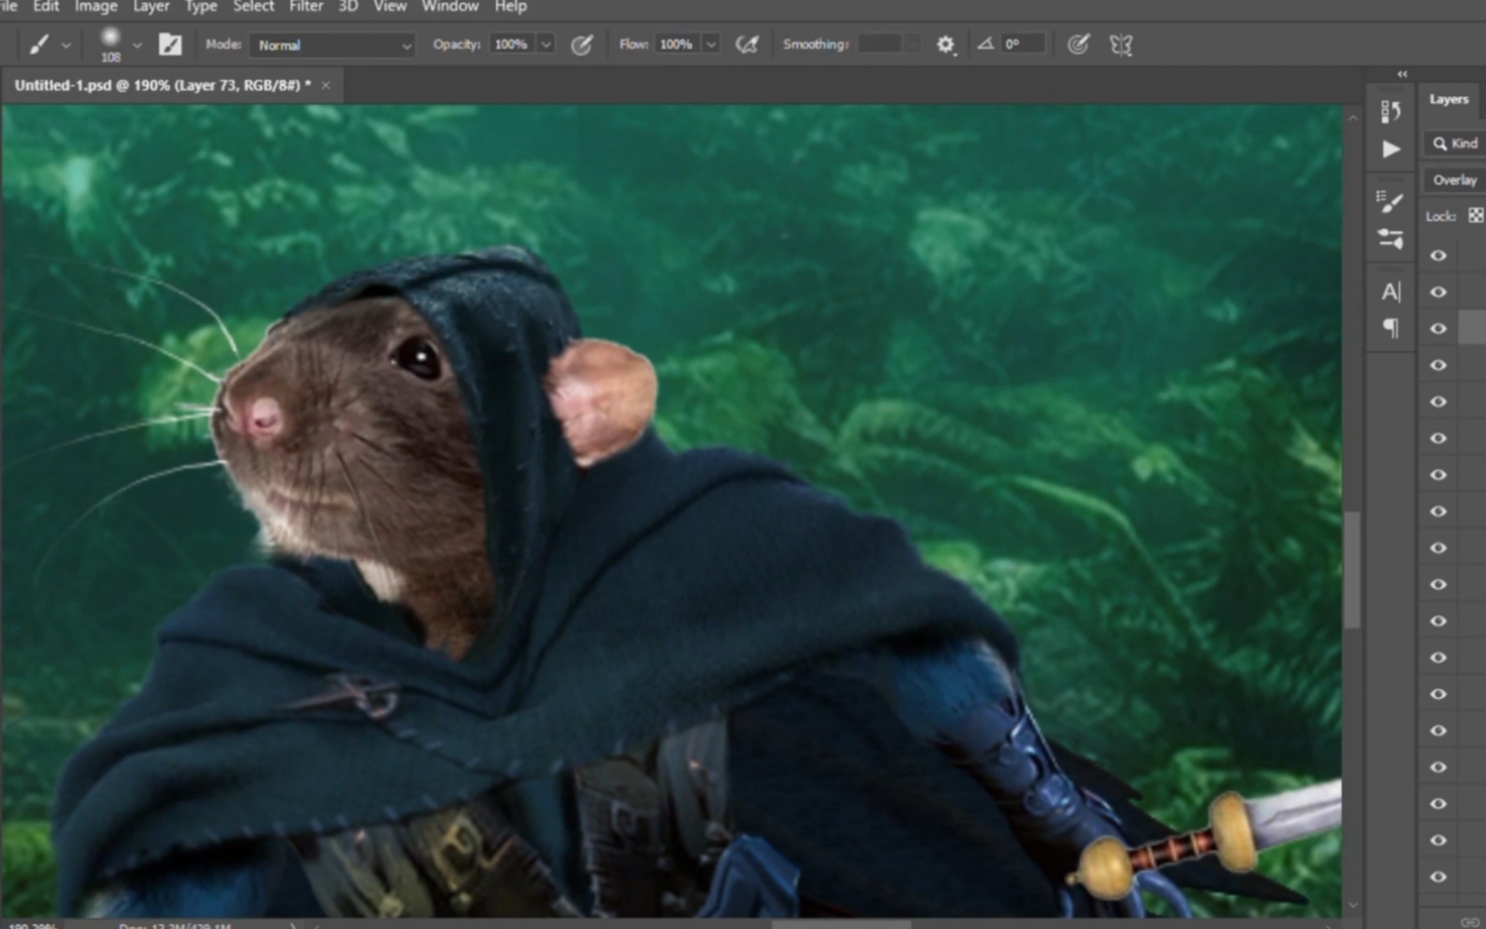The image size is (1486, 929).
Task: Open paint symmetry butterfly options
Action: 1121,44
